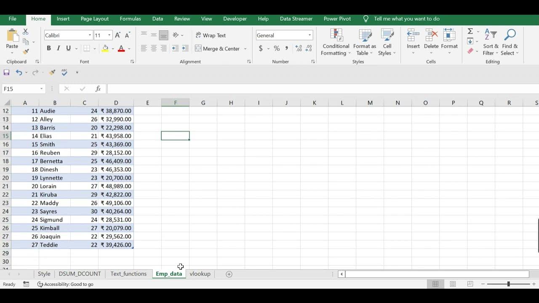Click the Insert cells icon
539x303 pixels.
tap(413, 35)
